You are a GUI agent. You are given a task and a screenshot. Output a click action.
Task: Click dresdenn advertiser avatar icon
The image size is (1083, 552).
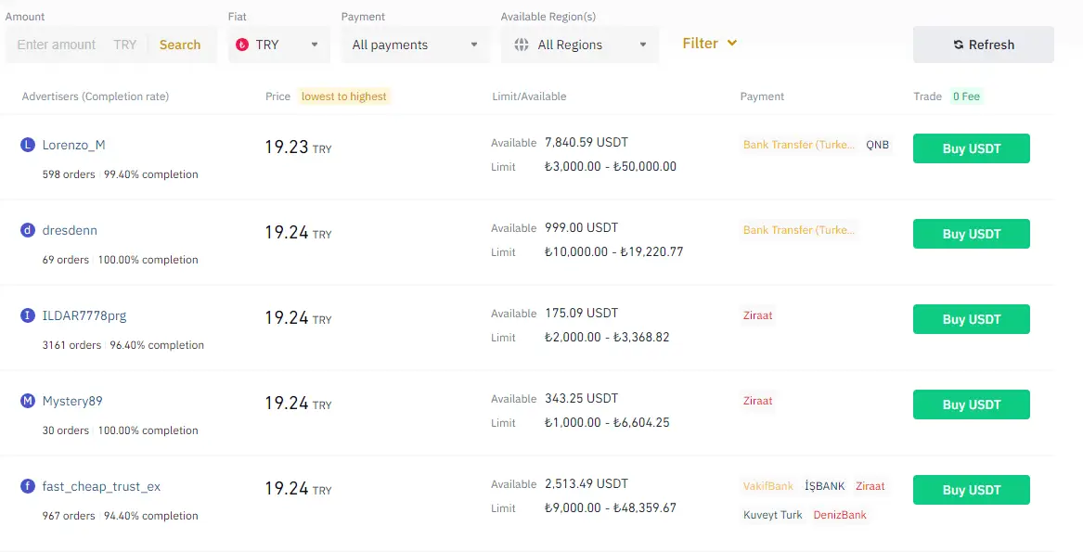coord(28,230)
